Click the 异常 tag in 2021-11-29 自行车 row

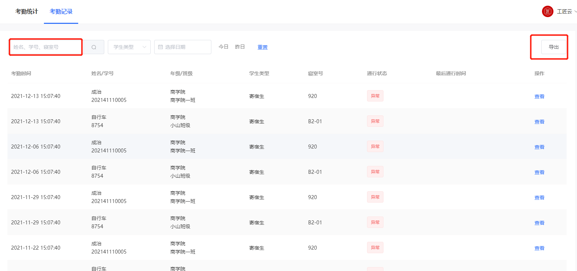click(x=375, y=222)
